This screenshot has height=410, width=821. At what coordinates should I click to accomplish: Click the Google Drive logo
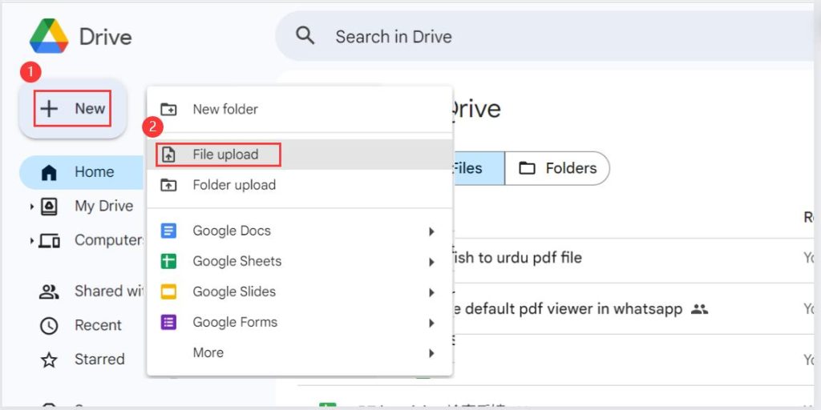[x=49, y=36]
